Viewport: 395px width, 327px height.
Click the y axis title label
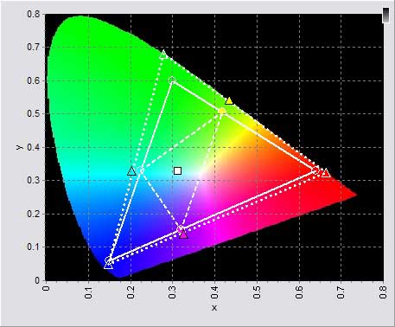coord(19,147)
